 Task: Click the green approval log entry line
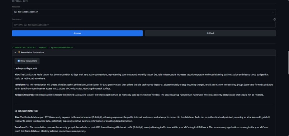[42, 48]
